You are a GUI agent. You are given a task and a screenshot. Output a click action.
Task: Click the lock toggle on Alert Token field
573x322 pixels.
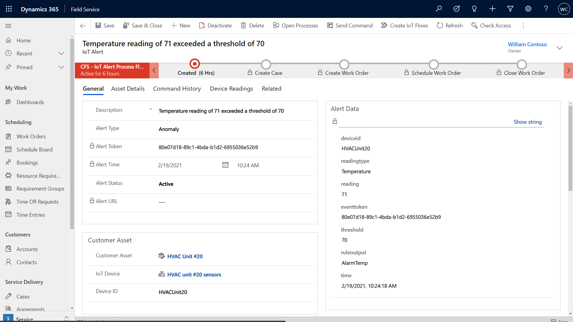click(x=91, y=146)
